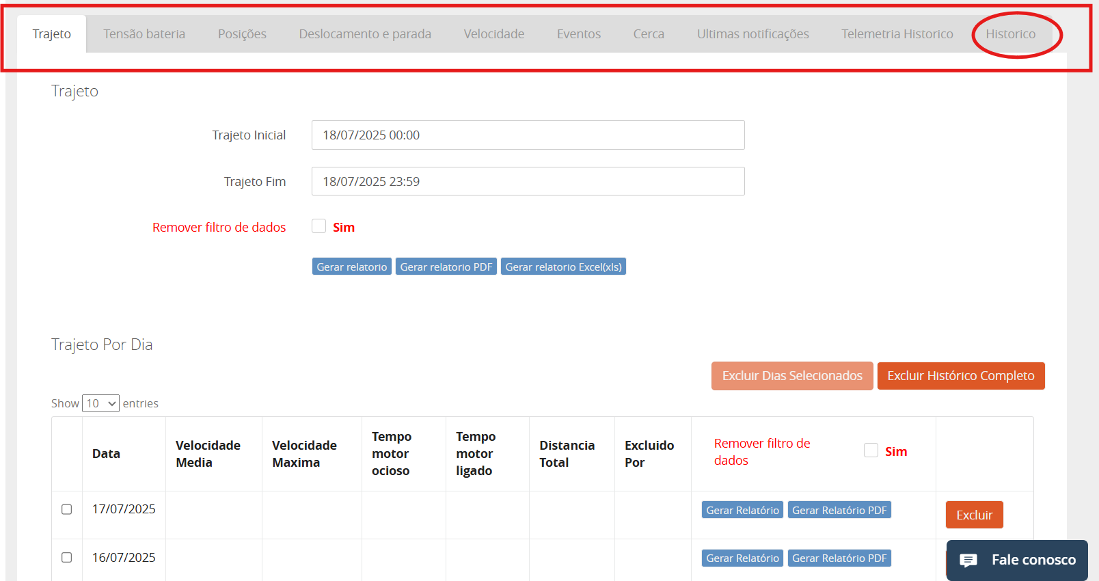Open the Deslocamento e parada tab
The height and width of the screenshot is (581, 1099).
[365, 34]
